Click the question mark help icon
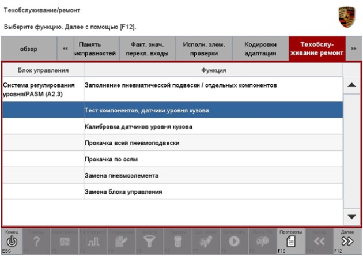 pos(37,242)
